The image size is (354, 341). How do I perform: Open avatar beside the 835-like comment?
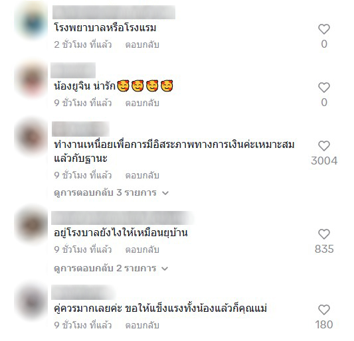(32, 225)
